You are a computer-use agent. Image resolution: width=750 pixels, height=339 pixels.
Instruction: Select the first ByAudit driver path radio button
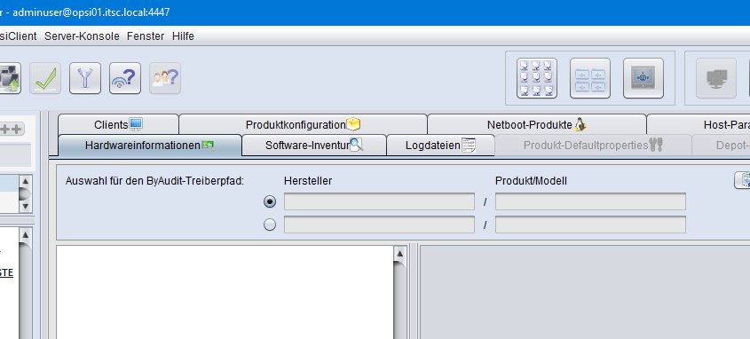[270, 201]
